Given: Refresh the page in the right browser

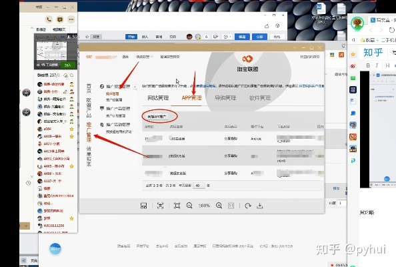Looking at the screenshot, I should point(392,30).
